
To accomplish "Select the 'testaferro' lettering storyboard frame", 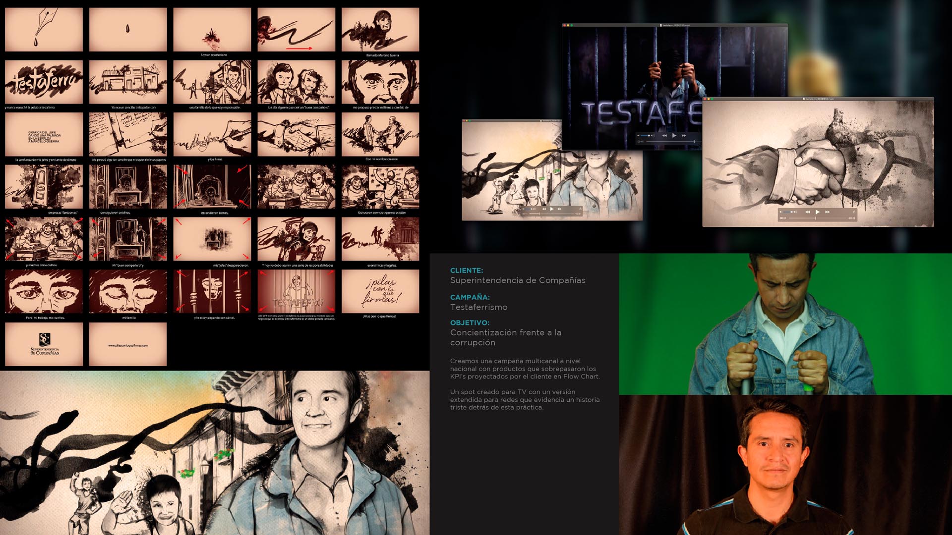I will [44, 82].
